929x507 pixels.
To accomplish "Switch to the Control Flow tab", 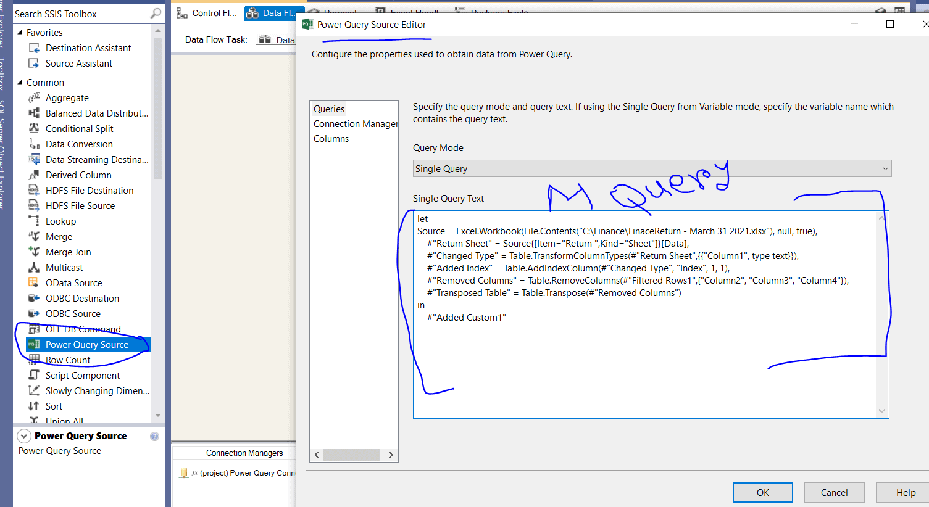I will 207,13.
